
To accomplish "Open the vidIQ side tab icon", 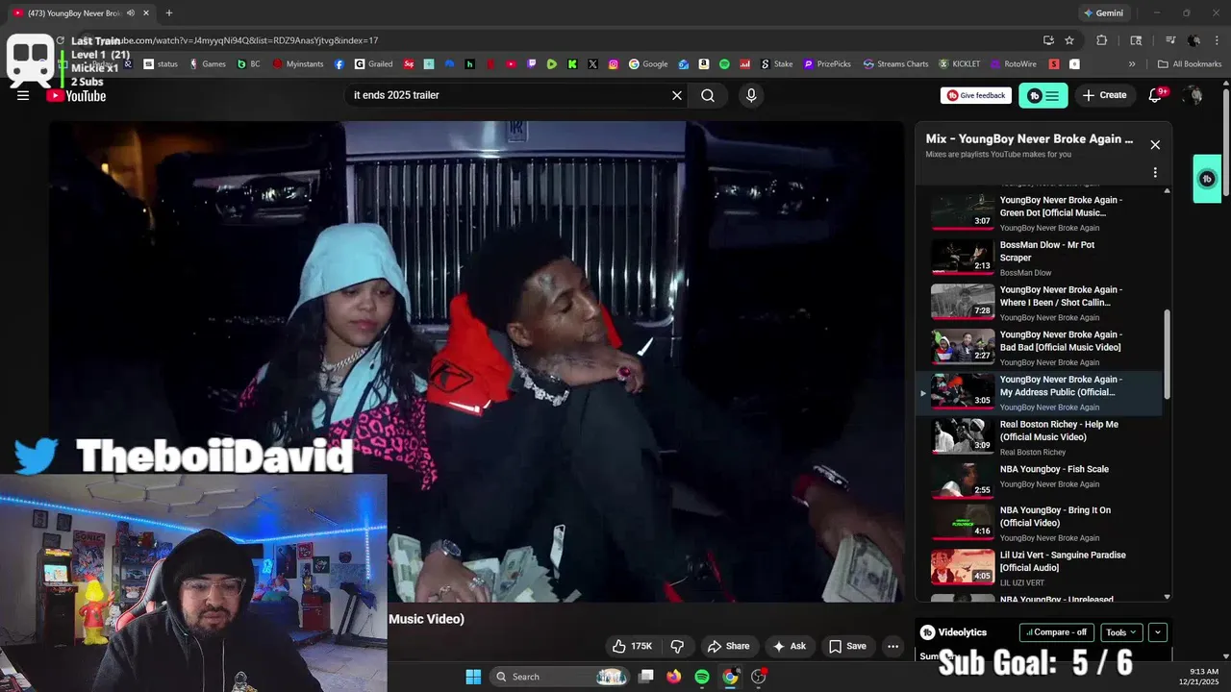I will pyautogui.click(x=1207, y=179).
